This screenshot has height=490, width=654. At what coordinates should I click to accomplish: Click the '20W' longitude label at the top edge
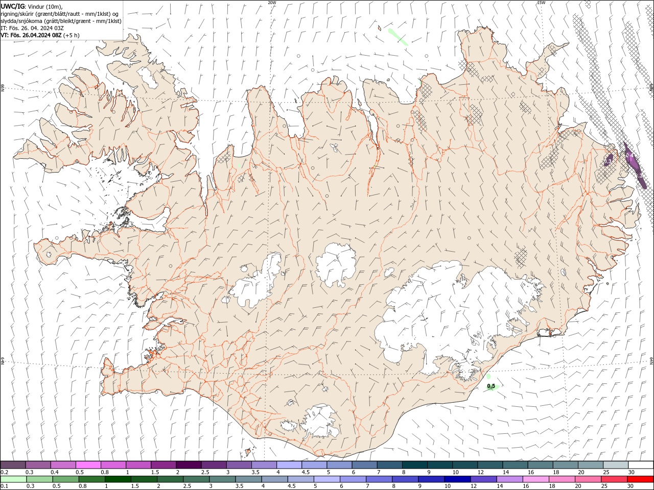(272, 3)
